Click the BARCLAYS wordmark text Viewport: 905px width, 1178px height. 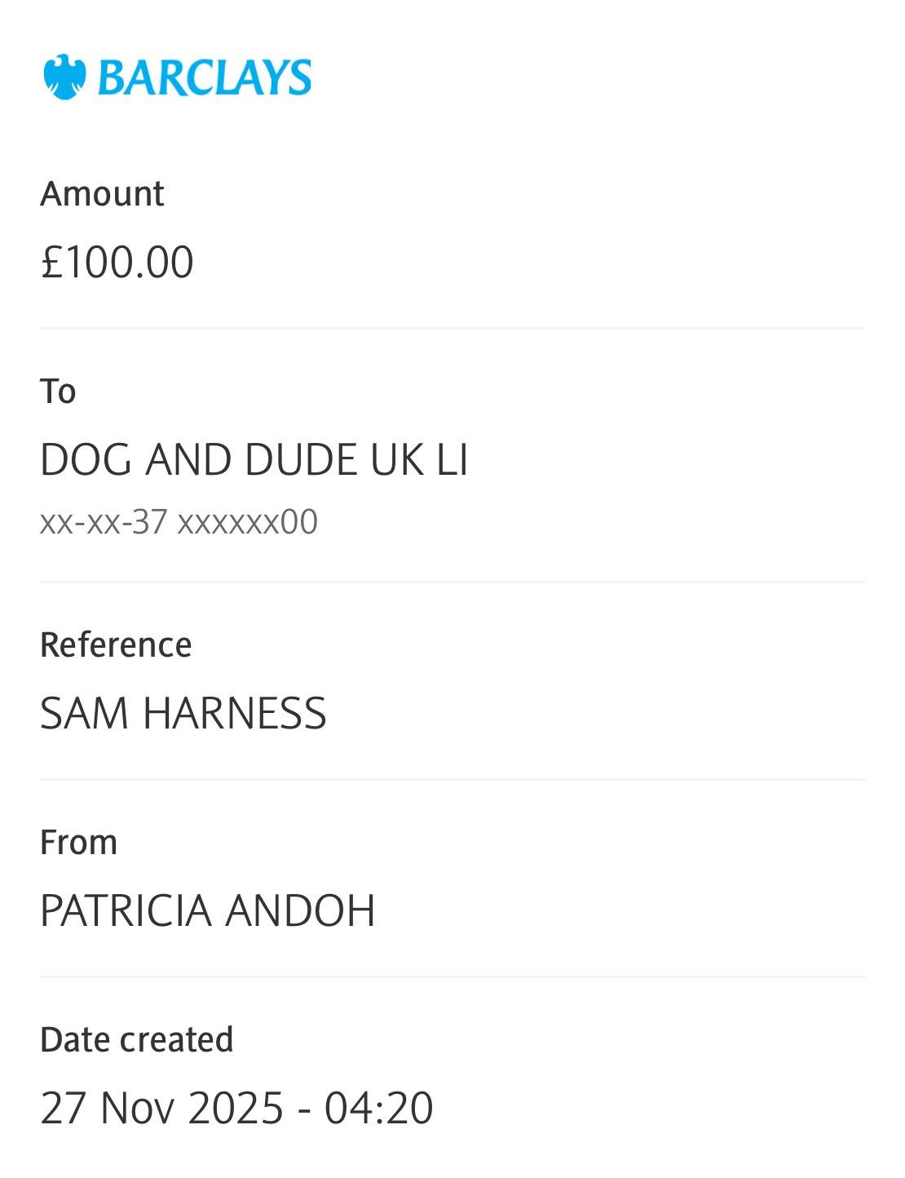click(x=204, y=78)
